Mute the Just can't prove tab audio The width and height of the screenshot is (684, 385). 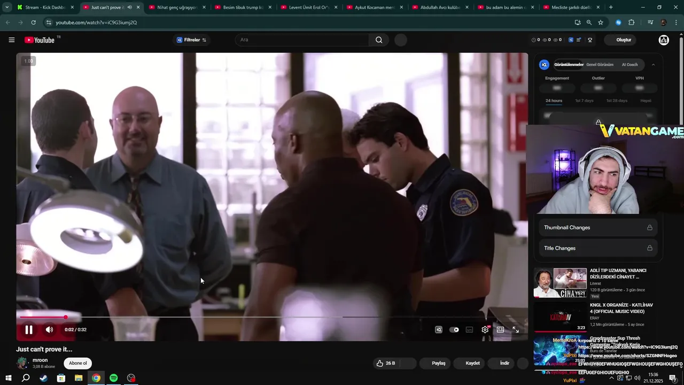point(129,7)
